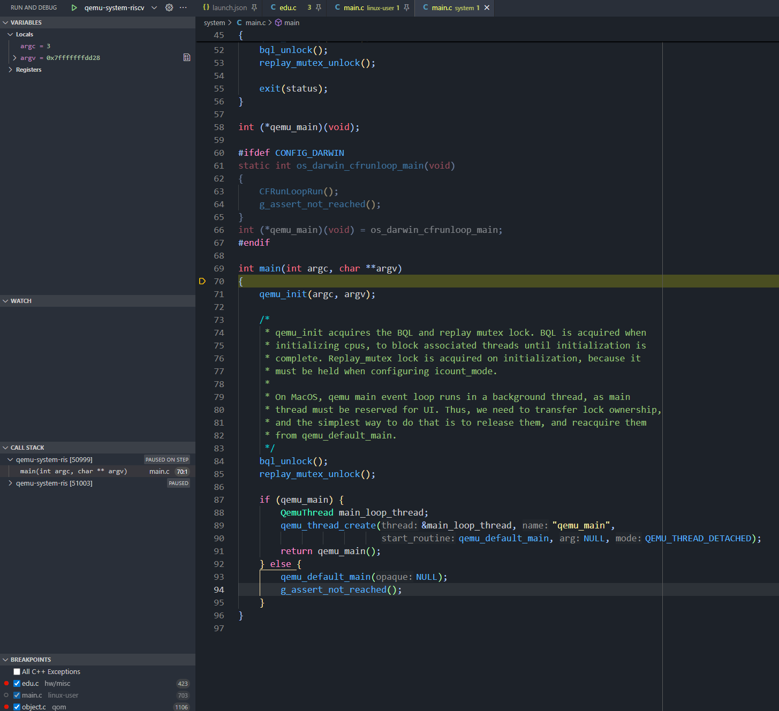
Task: Click the system breadcrumb link
Action: tap(214, 22)
